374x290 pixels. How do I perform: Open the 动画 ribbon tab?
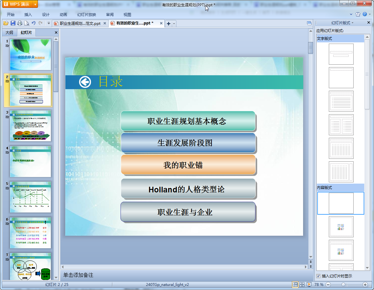tap(63, 14)
